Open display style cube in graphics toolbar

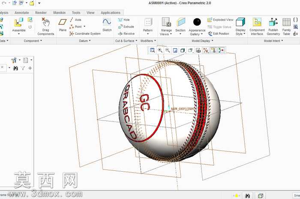click(183, 50)
